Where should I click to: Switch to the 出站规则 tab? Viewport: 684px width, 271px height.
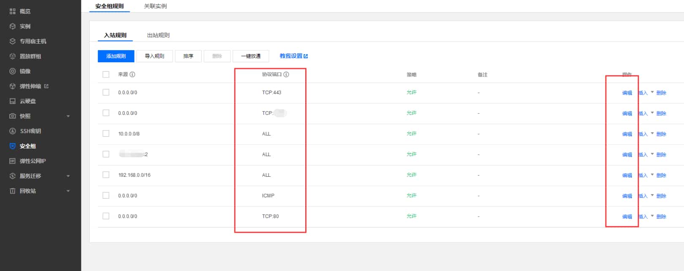(x=158, y=35)
